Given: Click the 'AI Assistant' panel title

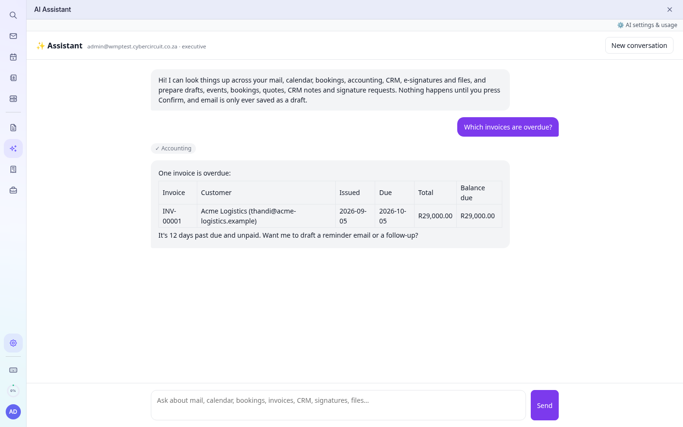Looking at the screenshot, I should [x=53, y=9].
